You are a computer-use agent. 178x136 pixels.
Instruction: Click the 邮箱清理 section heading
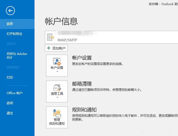(x=82, y=84)
